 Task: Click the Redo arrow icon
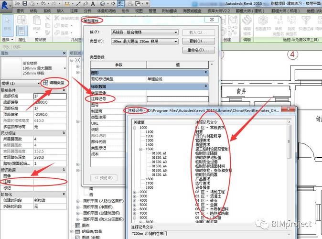54,3
